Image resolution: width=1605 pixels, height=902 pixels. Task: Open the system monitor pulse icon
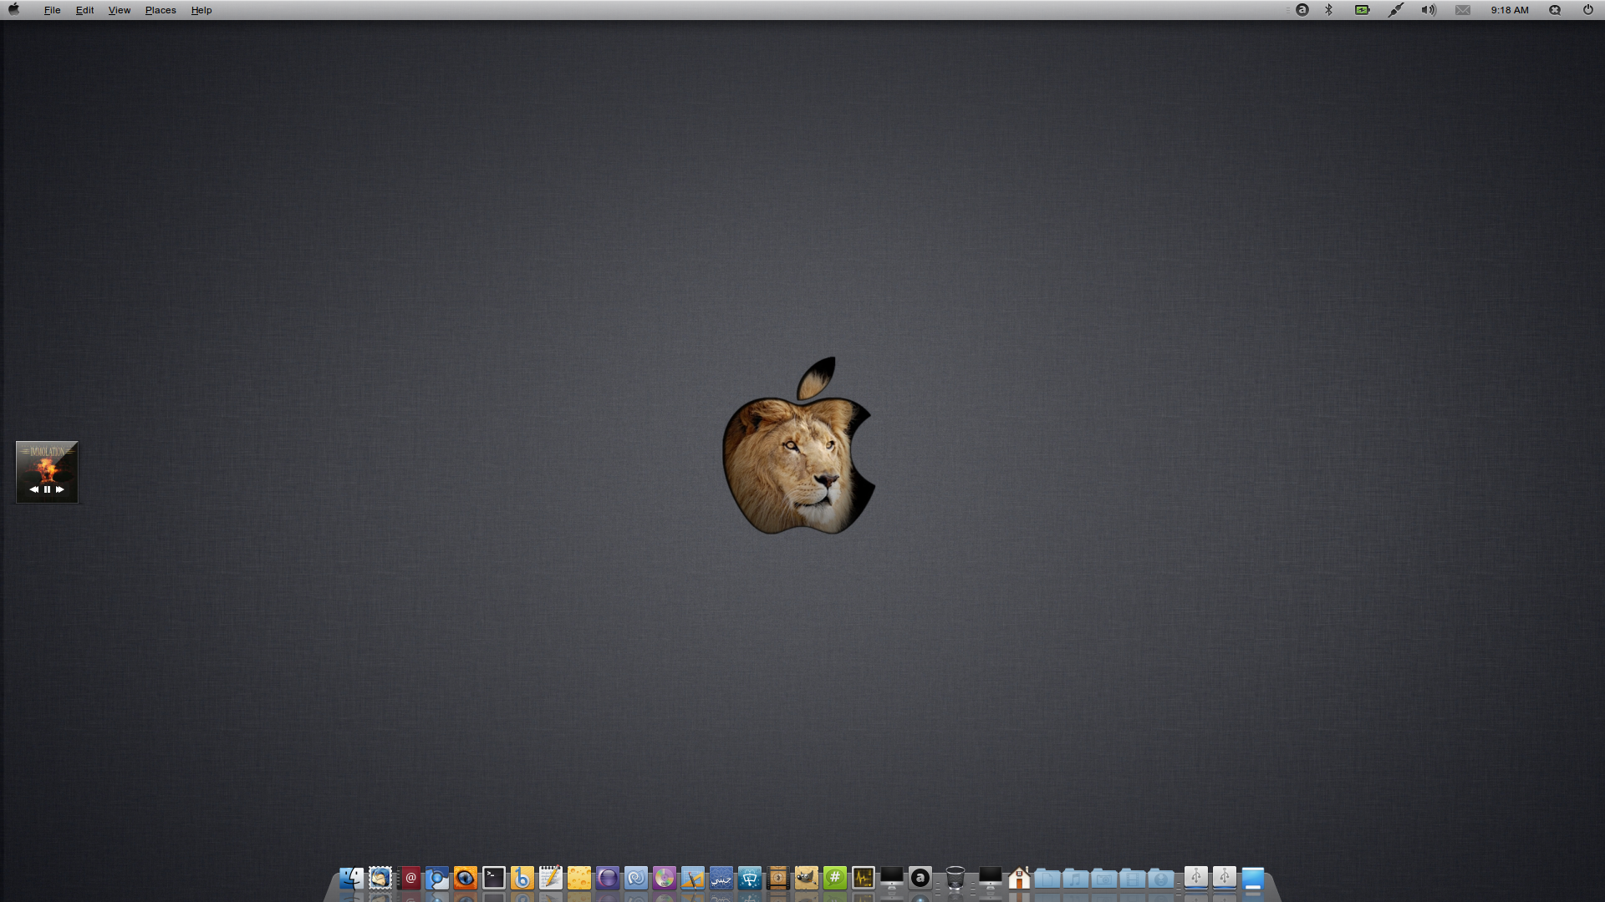(864, 879)
